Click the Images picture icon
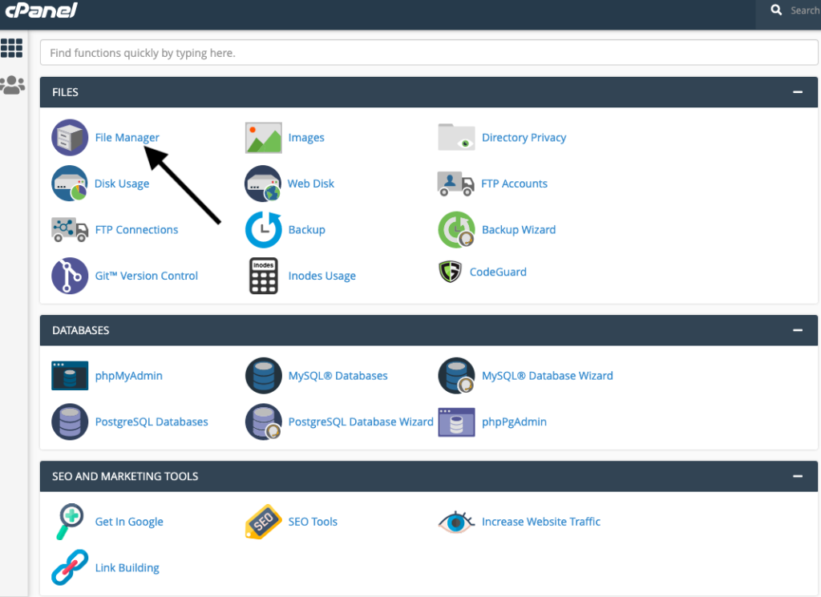The width and height of the screenshot is (821, 597). coord(263,138)
